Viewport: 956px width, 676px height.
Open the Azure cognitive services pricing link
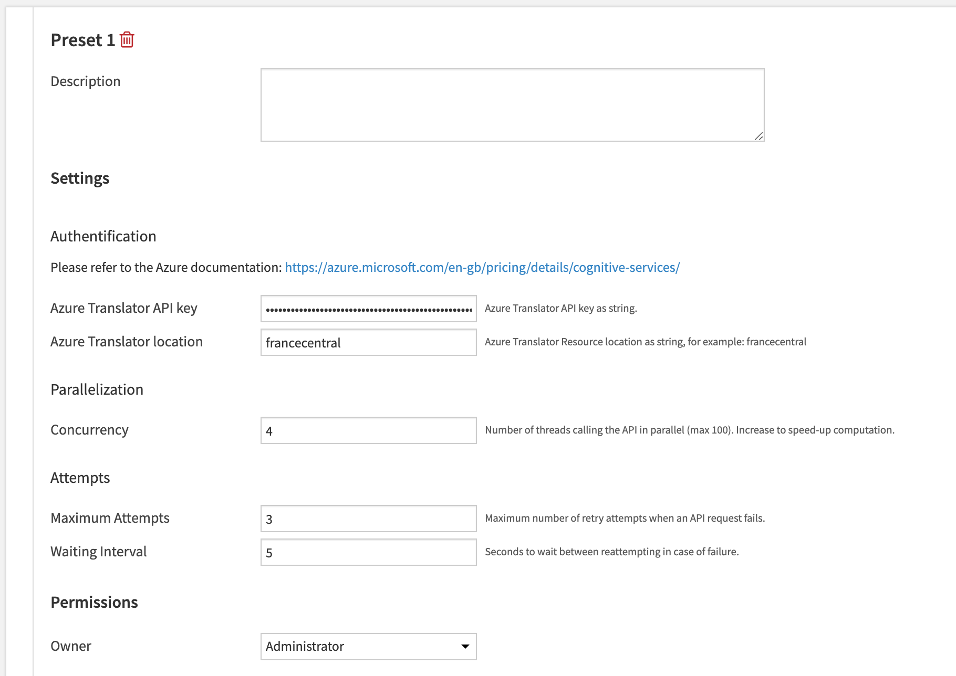[482, 267]
